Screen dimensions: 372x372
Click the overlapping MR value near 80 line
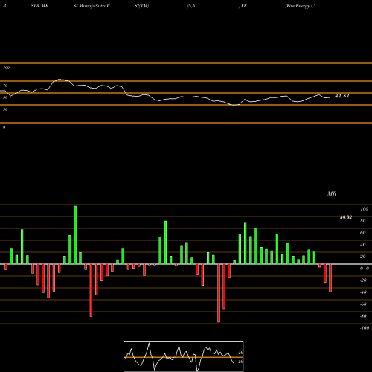click(346, 217)
